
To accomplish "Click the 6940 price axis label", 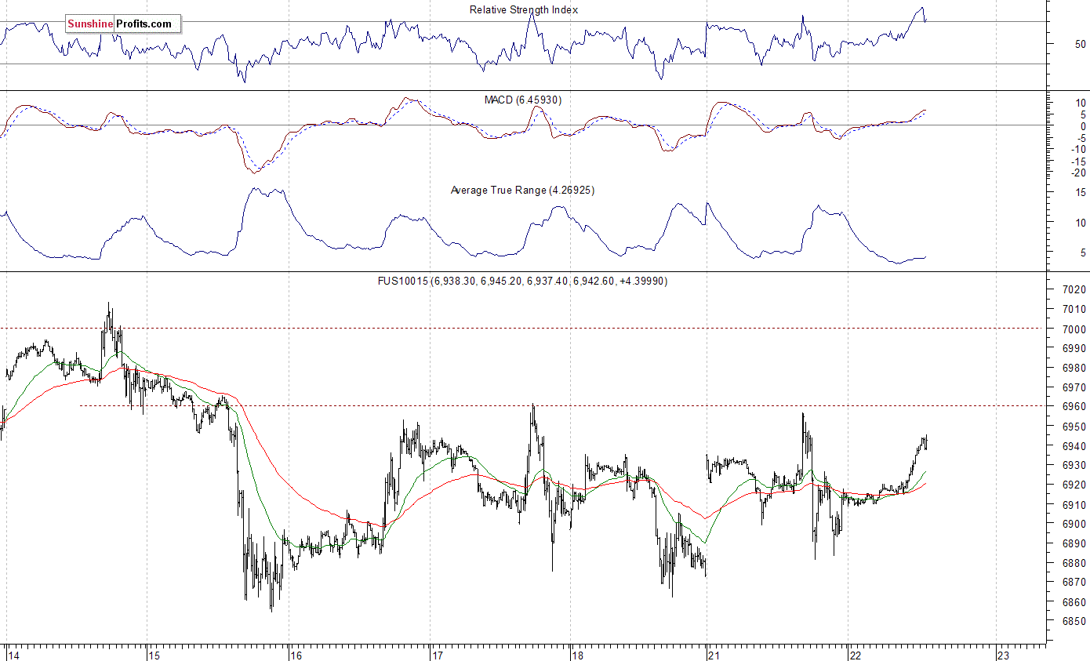I will click(x=1074, y=446).
